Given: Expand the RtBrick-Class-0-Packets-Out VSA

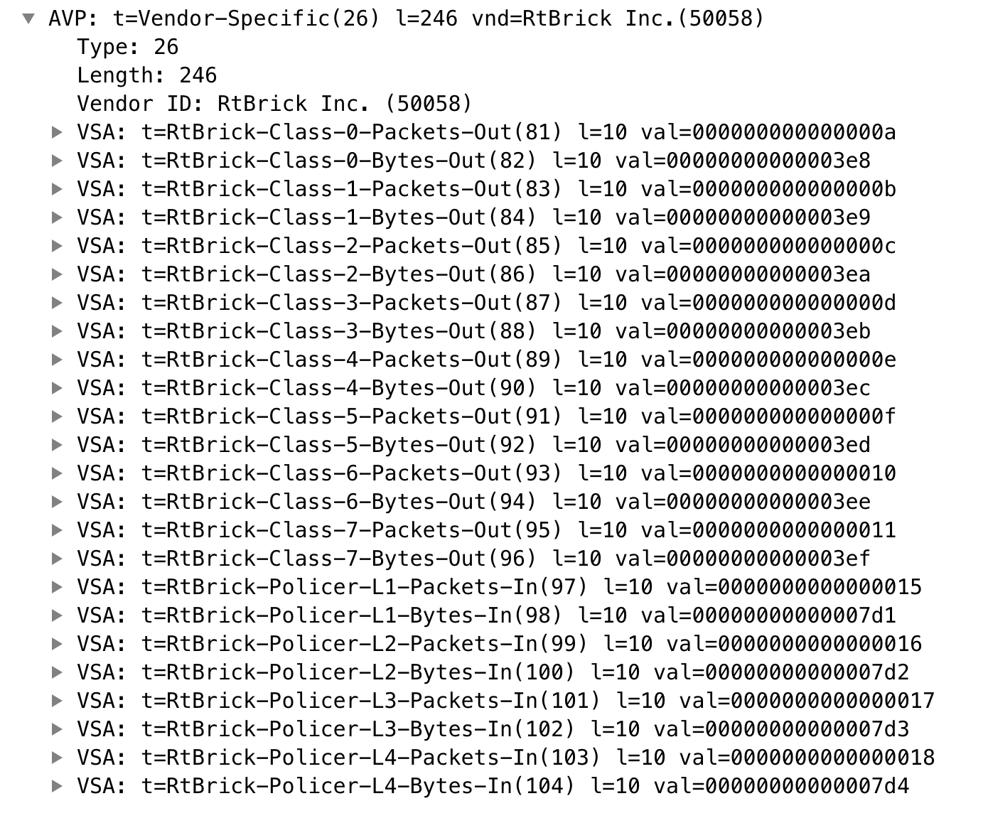Looking at the screenshot, I should pos(57,132).
